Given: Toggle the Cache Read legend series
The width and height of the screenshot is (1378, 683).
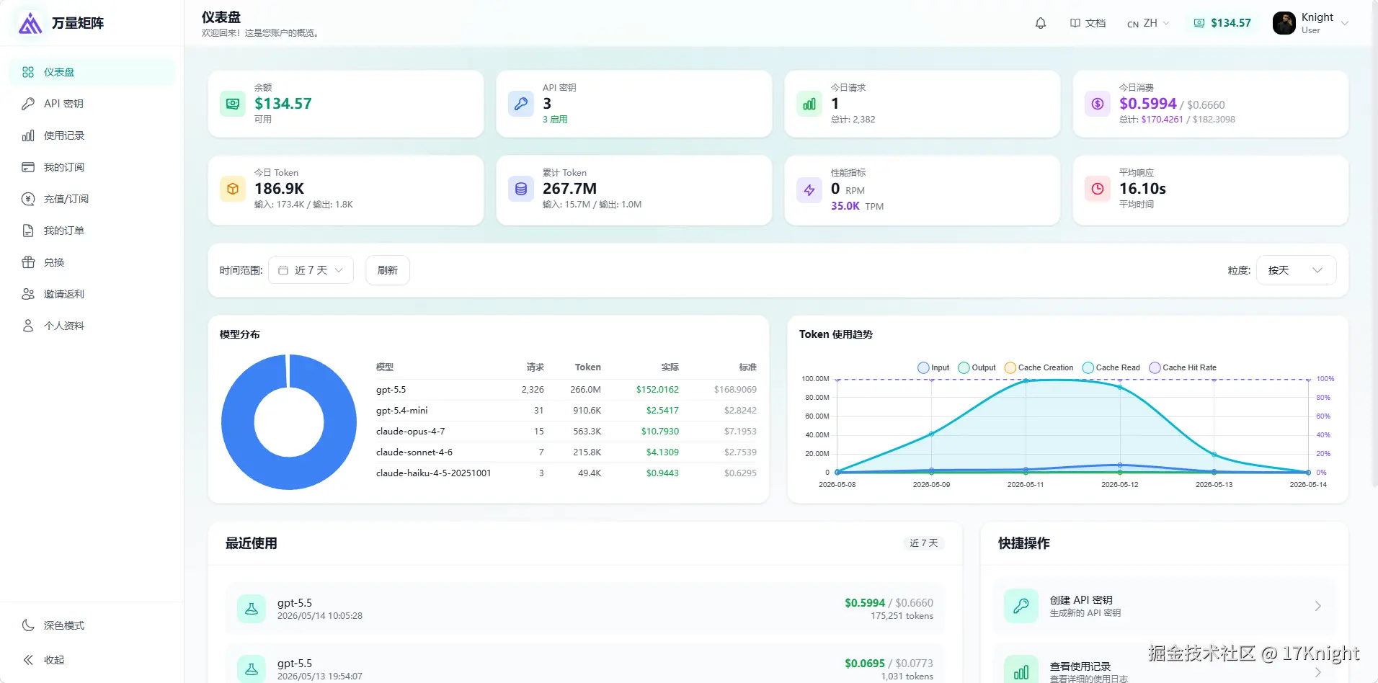Looking at the screenshot, I should tap(1111, 367).
